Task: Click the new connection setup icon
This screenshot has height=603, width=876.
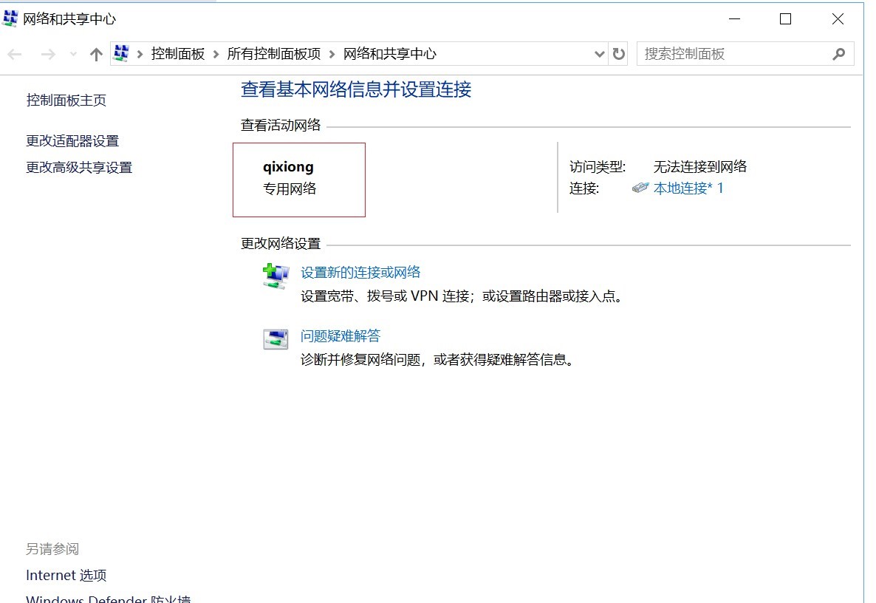Action: click(x=276, y=276)
